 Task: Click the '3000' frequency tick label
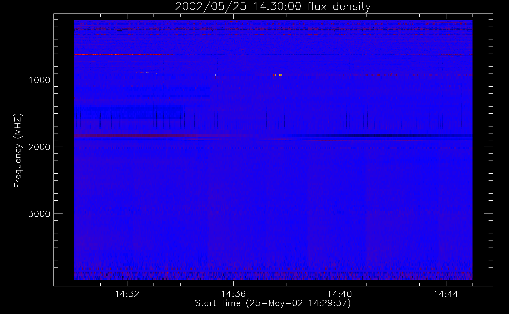click(x=39, y=214)
